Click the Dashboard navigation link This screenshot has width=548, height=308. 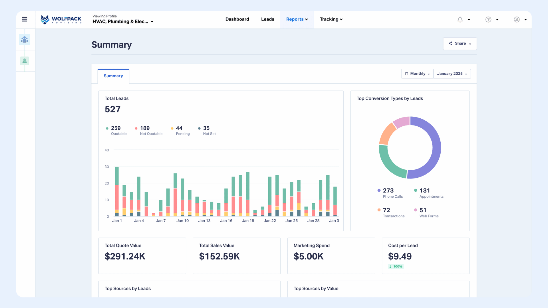237,19
